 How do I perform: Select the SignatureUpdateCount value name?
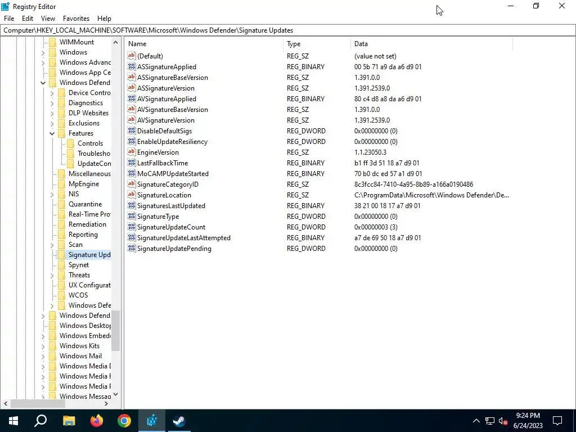point(171,227)
